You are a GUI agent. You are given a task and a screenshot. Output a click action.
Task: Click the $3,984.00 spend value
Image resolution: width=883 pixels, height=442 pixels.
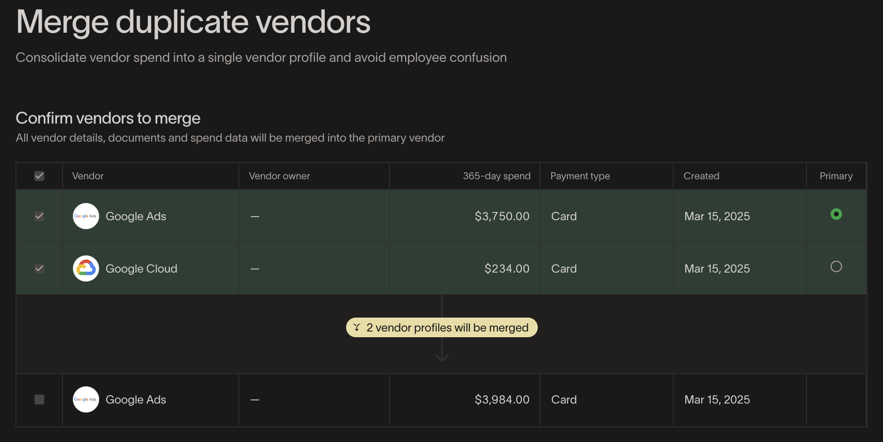pyautogui.click(x=502, y=399)
